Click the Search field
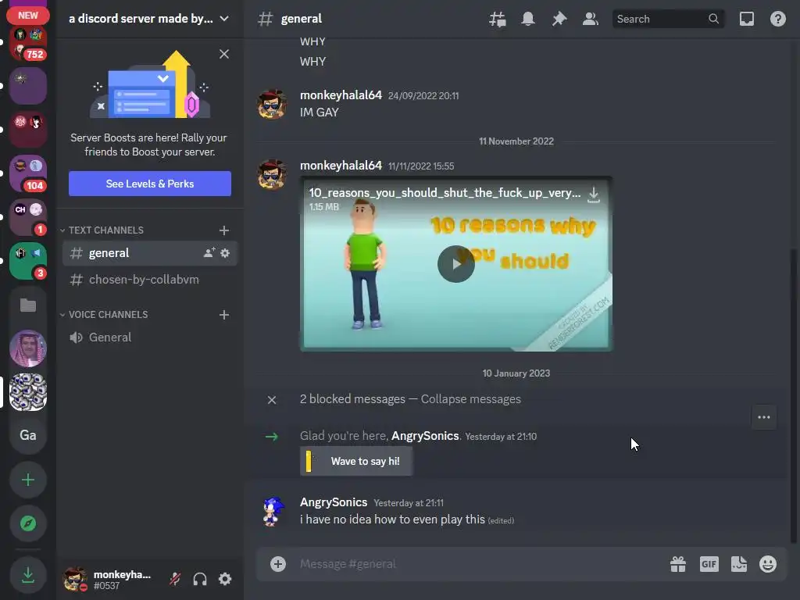The width and height of the screenshot is (800, 600). pyautogui.click(x=668, y=19)
